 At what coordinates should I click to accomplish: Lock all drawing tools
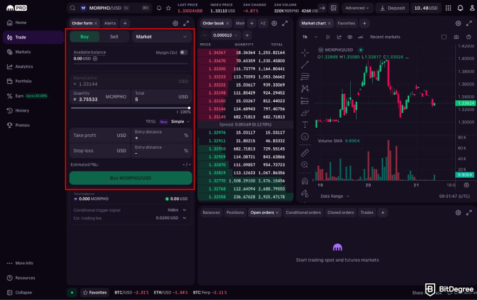(305, 193)
